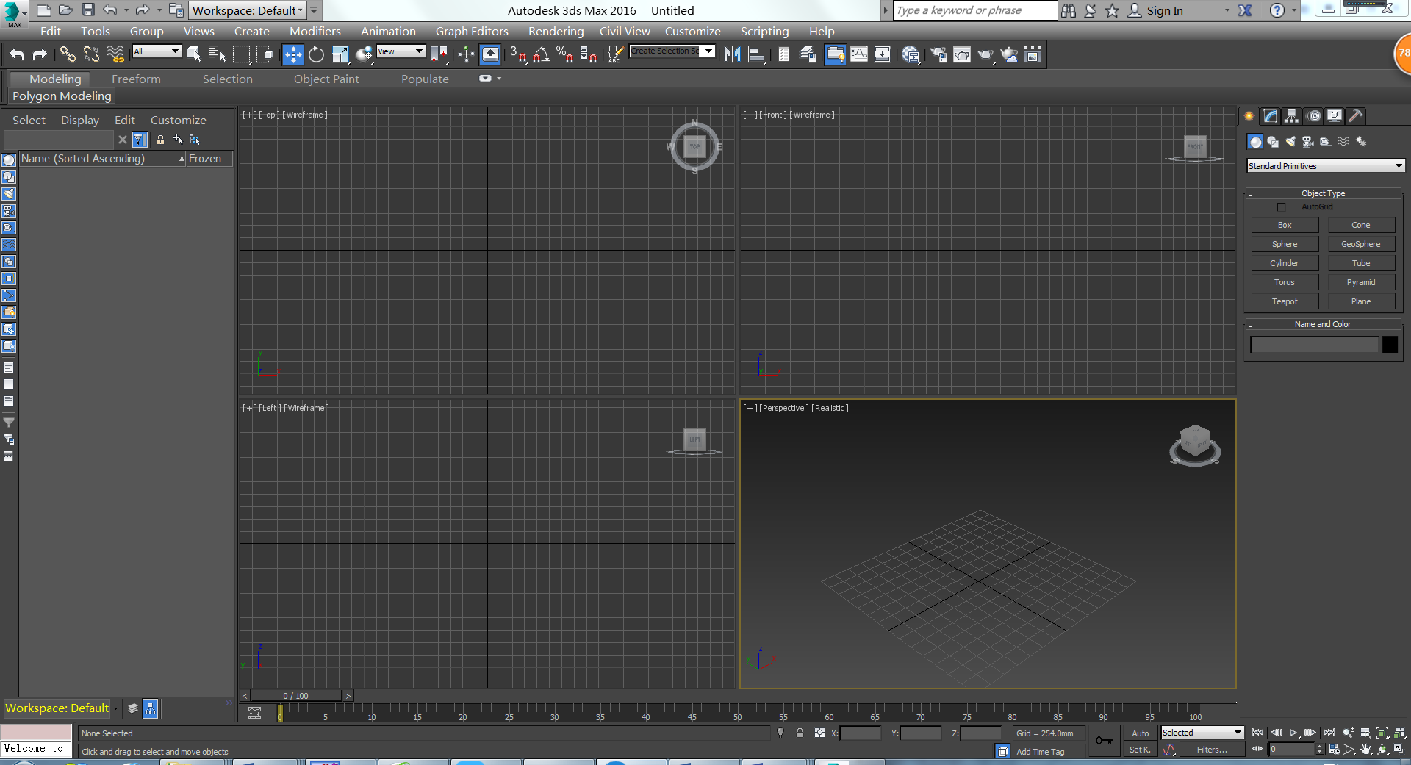
Task: Open the View reference coordinate dropdown
Action: point(401,51)
